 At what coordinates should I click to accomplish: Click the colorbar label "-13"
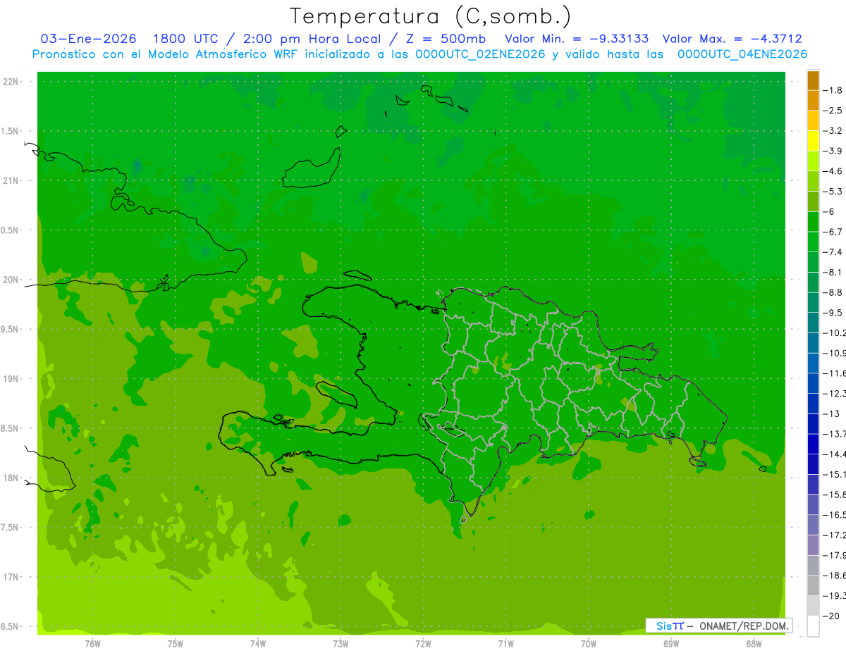point(830,413)
